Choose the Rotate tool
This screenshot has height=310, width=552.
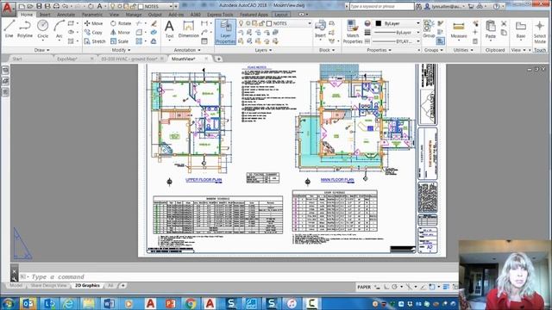[x=121, y=23]
